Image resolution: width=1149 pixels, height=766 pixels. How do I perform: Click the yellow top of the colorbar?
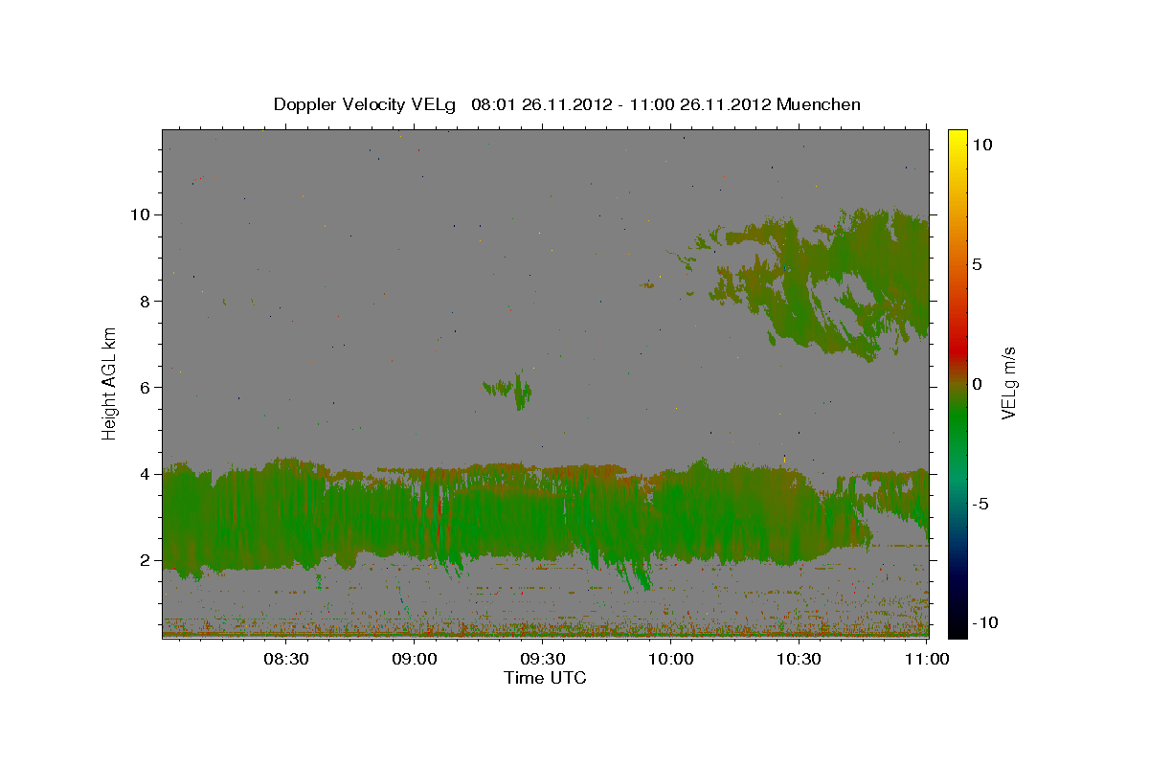pyautogui.click(x=957, y=139)
